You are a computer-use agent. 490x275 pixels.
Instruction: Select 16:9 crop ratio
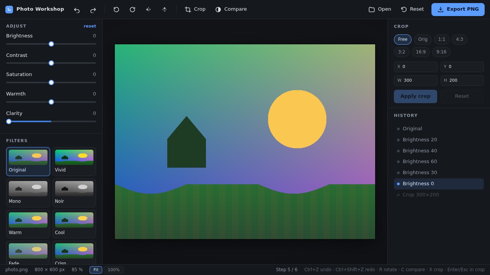(x=421, y=52)
